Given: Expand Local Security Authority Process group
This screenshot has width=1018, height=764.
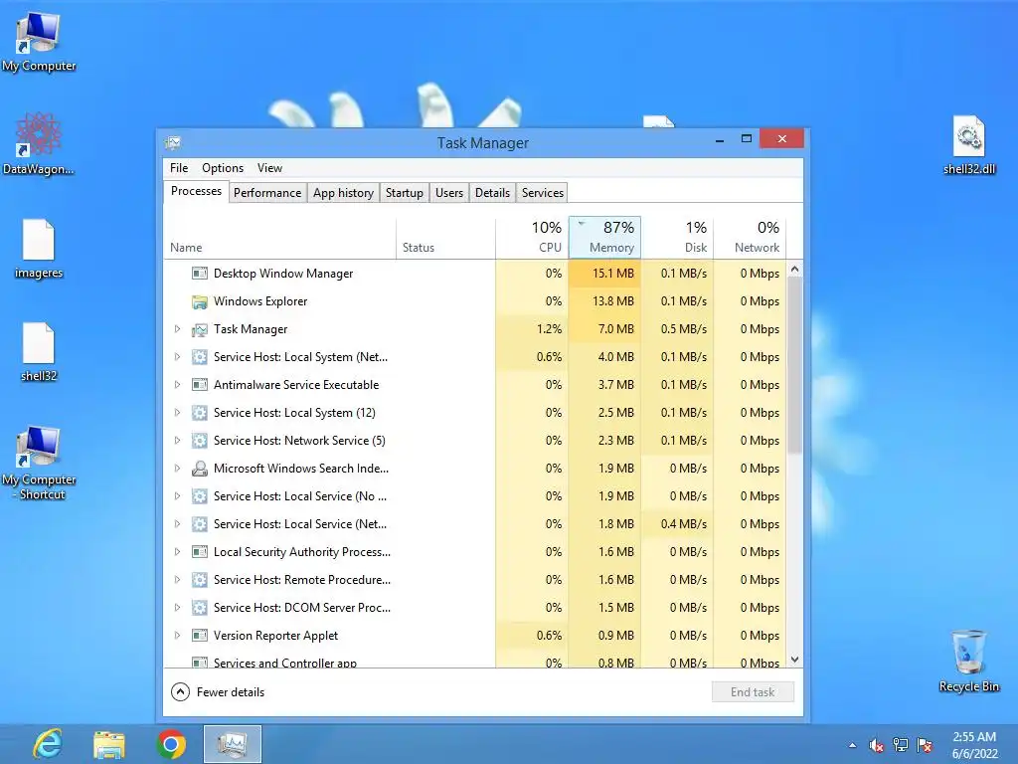Looking at the screenshot, I should [177, 552].
